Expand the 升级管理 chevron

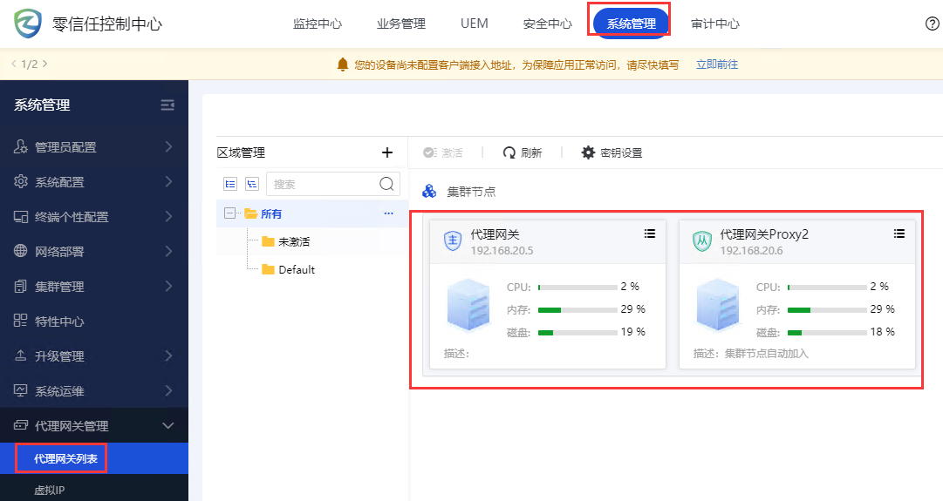pos(168,355)
